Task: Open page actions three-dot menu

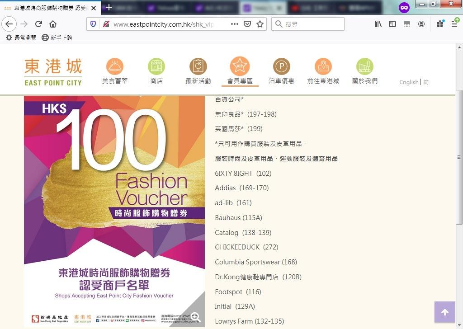Action: click(x=235, y=24)
